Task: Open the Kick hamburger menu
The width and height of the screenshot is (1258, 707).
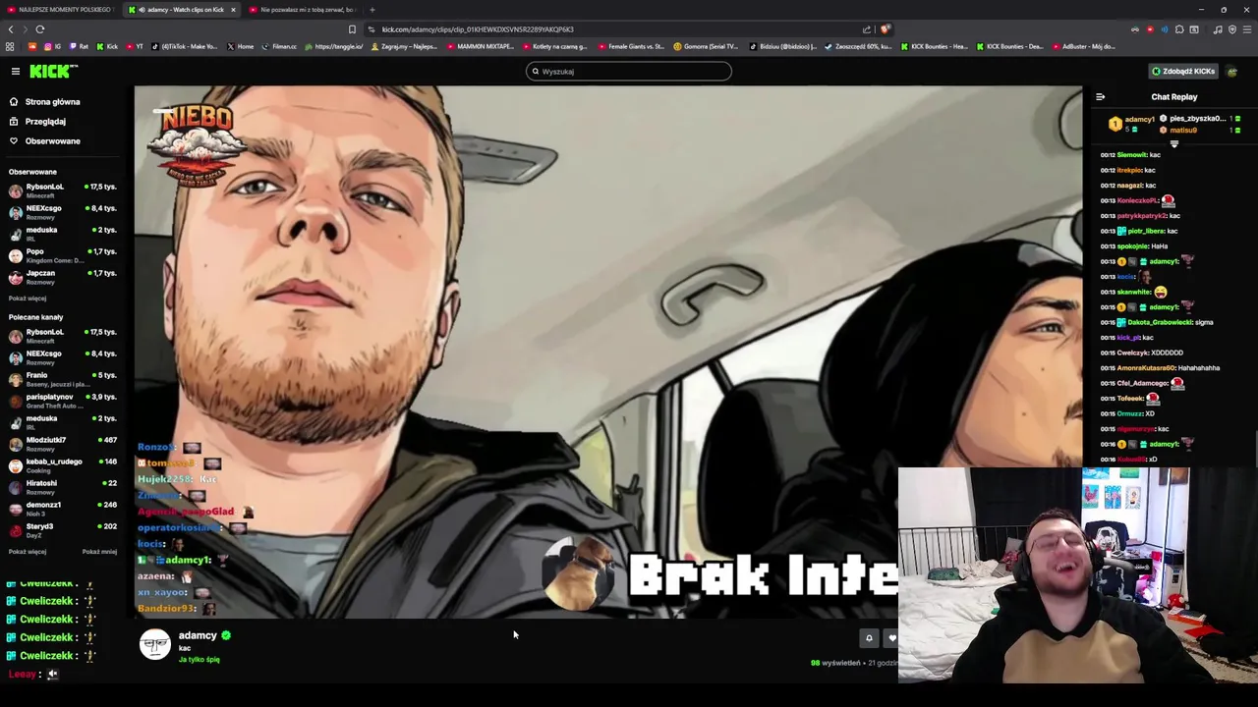Action: point(16,71)
